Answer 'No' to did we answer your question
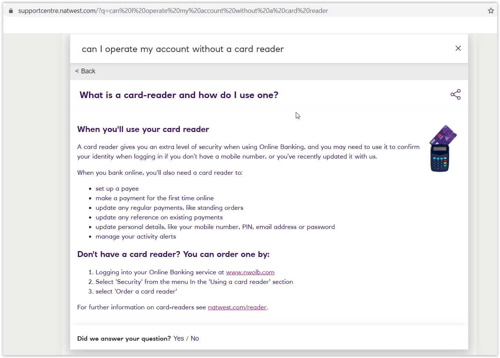Screen dimensions: 500x358 click(x=195, y=338)
